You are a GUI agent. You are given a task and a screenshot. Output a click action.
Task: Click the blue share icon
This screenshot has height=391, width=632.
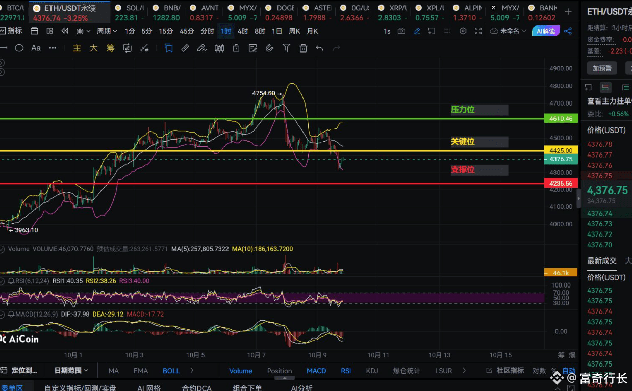[x=568, y=31]
